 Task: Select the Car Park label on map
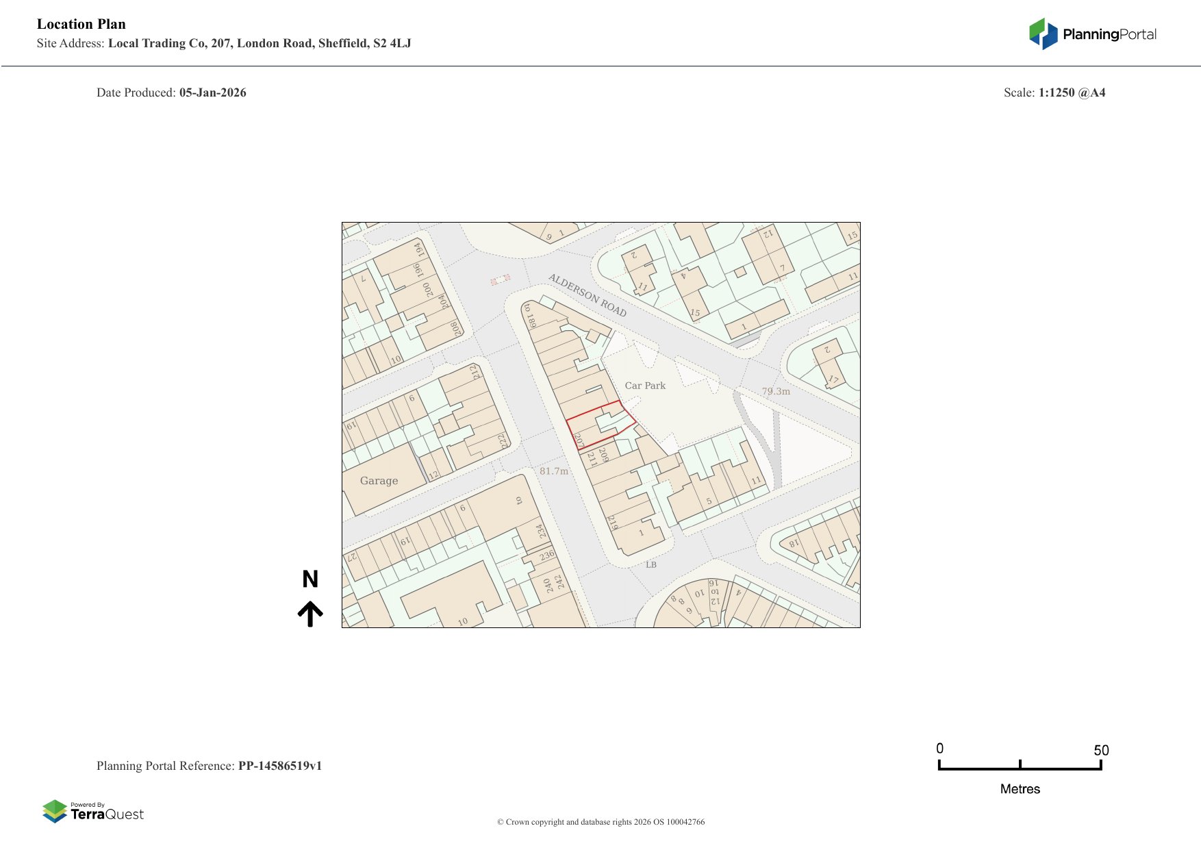click(645, 386)
